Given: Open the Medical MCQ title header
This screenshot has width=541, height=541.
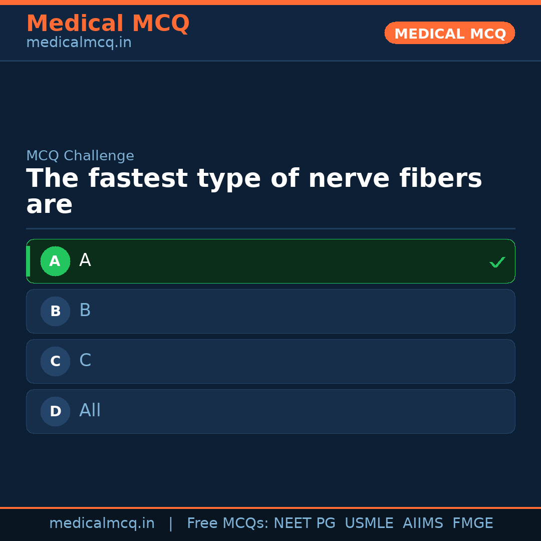Looking at the screenshot, I should coord(108,24).
